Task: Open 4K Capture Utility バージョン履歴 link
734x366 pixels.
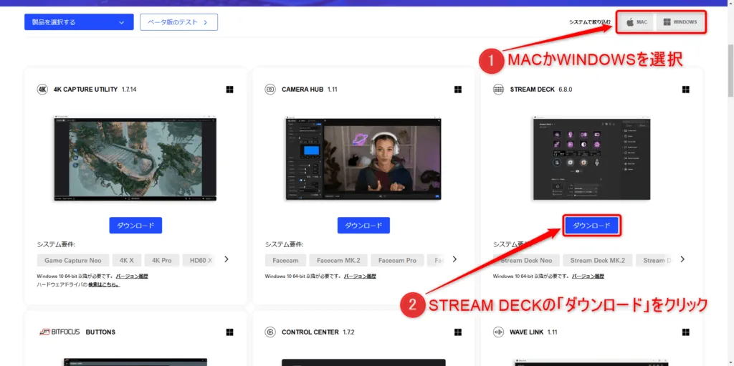Action: pos(132,276)
